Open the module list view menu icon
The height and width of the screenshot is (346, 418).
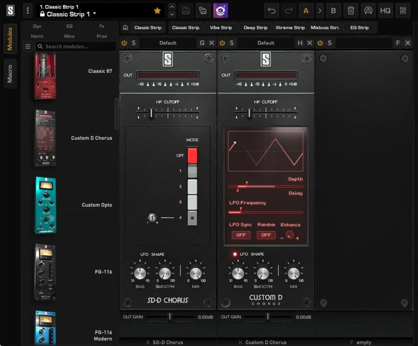click(x=28, y=46)
